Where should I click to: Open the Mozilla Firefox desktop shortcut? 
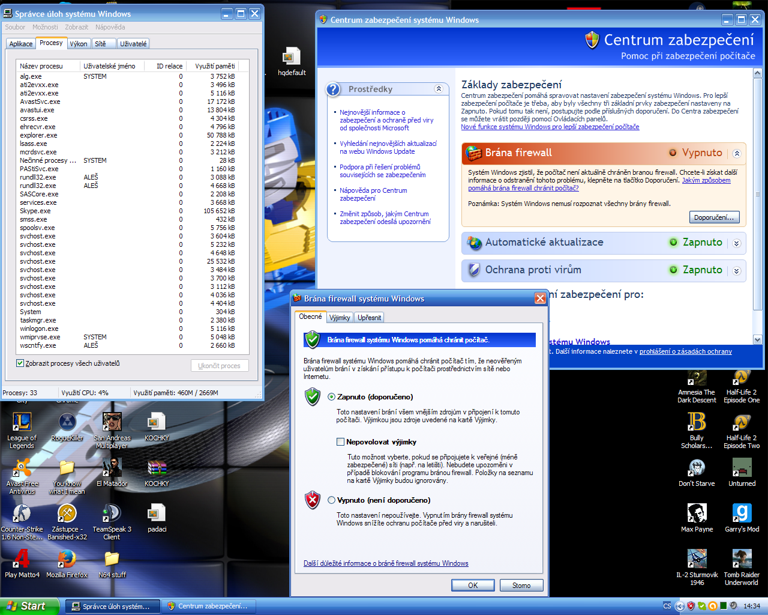pyautogui.click(x=67, y=559)
